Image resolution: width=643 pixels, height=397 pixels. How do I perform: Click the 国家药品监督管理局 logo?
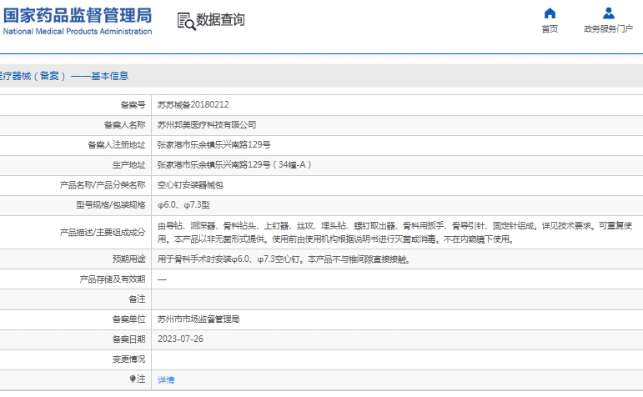coord(78,16)
